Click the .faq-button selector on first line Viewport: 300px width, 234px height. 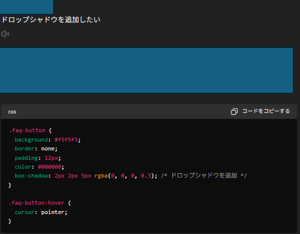coord(27,130)
